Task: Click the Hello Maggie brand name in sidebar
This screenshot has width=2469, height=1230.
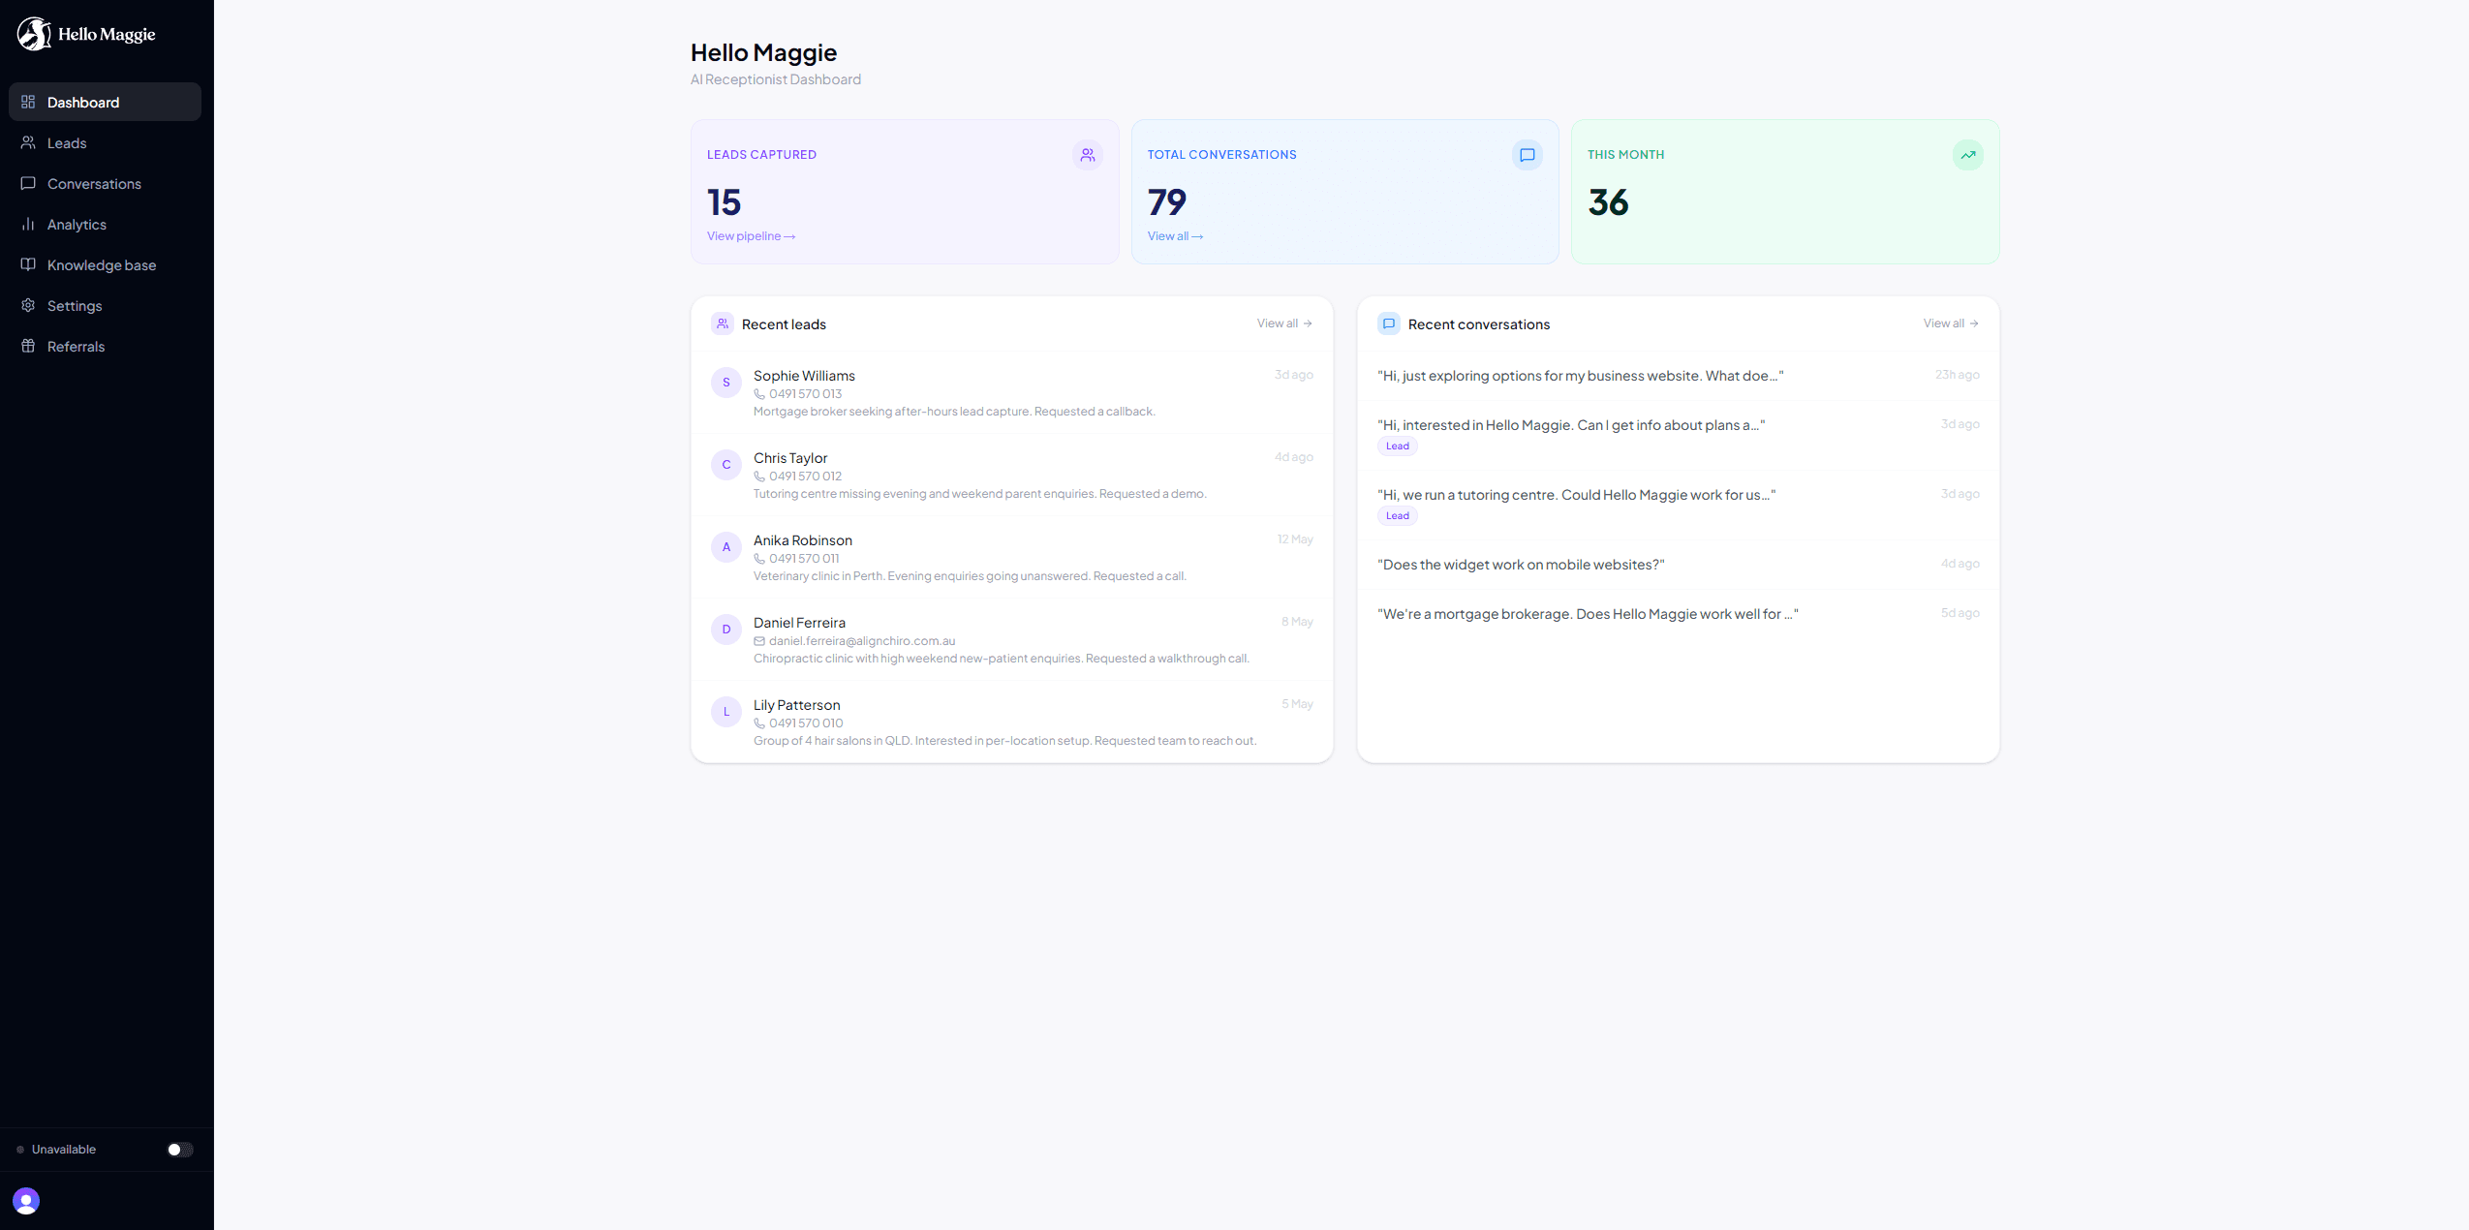Action: [107, 35]
